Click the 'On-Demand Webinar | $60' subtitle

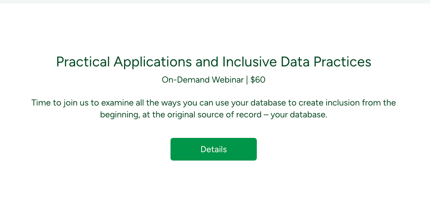point(213,80)
